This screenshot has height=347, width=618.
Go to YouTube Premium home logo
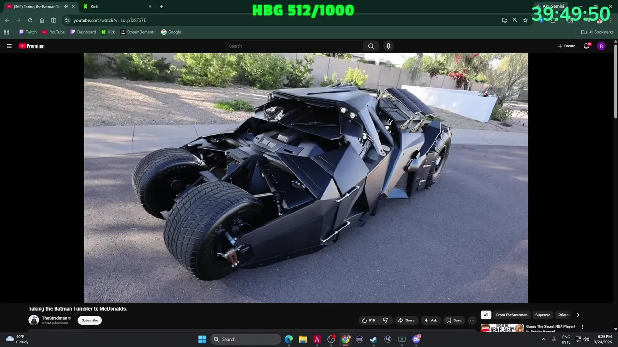coord(32,46)
